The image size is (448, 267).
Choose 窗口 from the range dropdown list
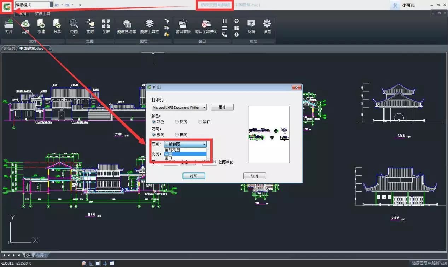[169, 158]
